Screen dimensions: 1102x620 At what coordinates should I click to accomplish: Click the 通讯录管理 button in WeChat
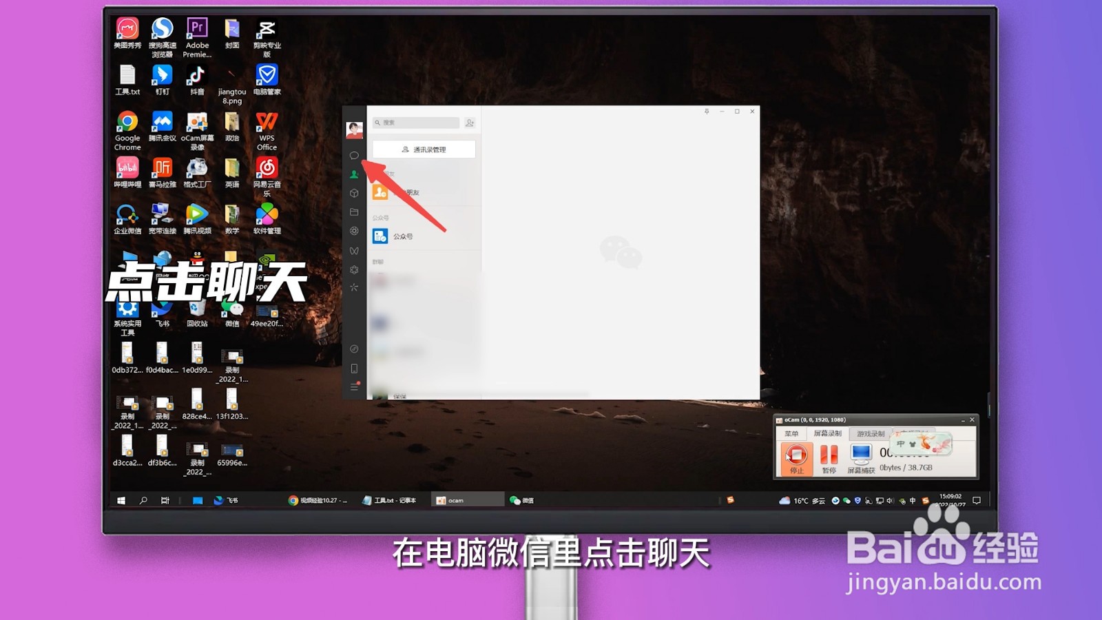click(x=424, y=149)
